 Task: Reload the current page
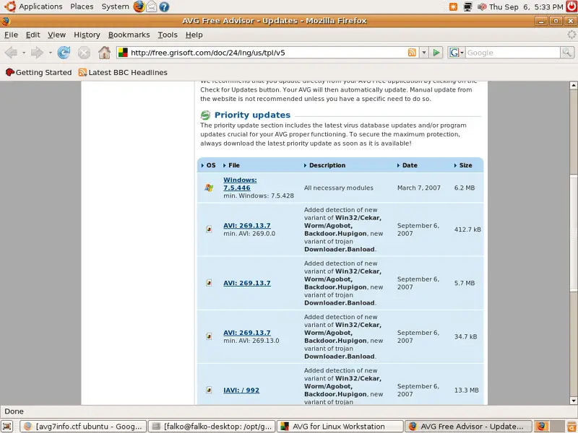pyautogui.click(x=64, y=53)
